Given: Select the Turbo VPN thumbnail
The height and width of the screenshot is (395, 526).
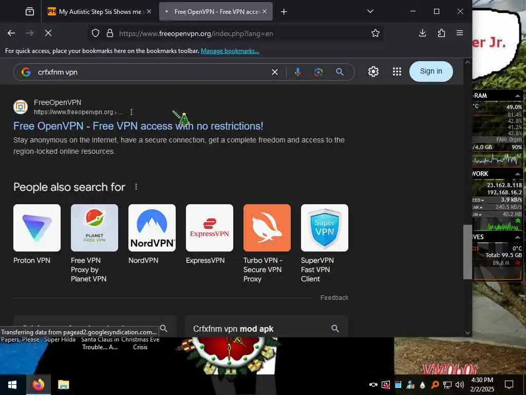Looking at the screenshot, I should (267, 228).
